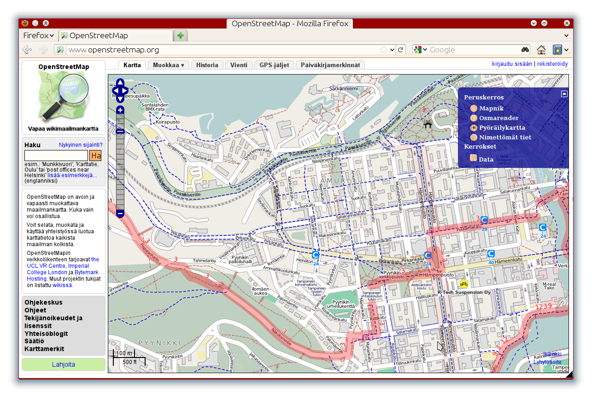Pan the map east with right arrow

pyautogui.click(x=125, y=91)
